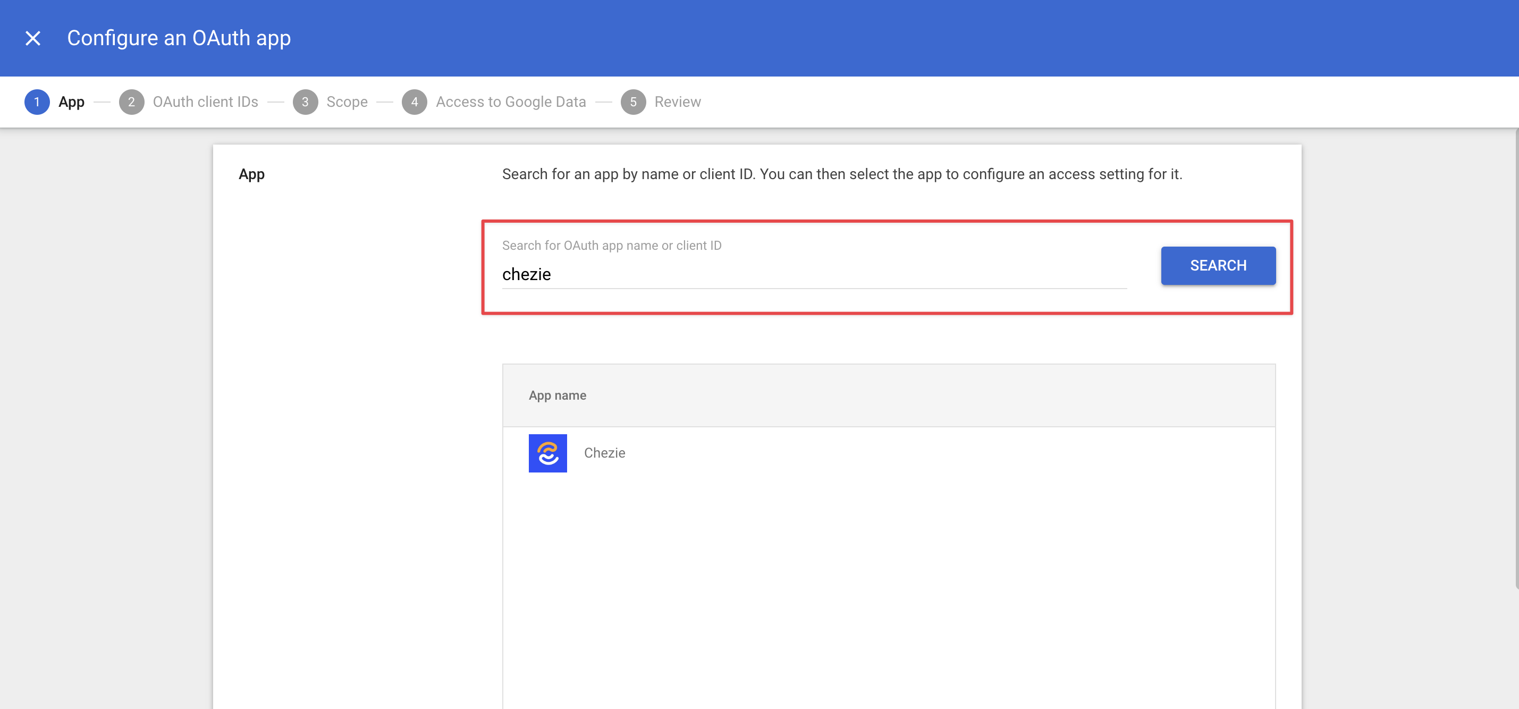This screenshot has width=1519, height=709.
Task: Open the Access to Google Data step
Action: click(511, 102)
